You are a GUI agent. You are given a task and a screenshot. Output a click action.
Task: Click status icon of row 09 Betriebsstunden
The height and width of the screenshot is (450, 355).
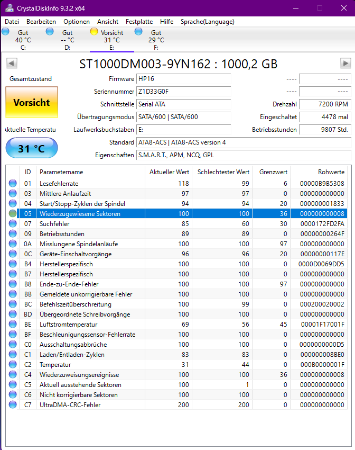13,233
